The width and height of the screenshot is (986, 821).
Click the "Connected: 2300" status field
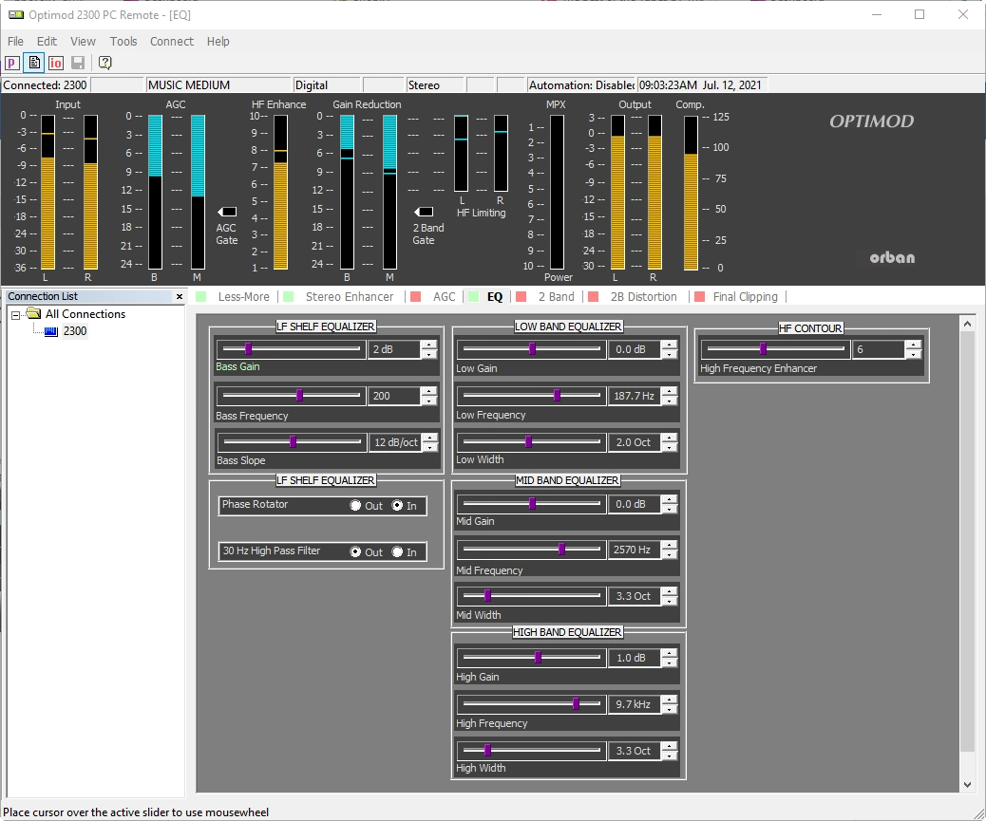[46, 84]
